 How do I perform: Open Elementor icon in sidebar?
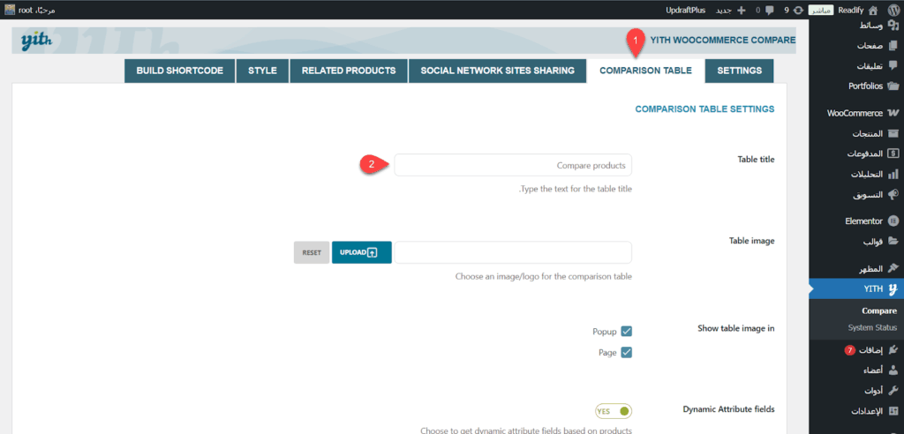pyautogui.click(x=893, y=221)
